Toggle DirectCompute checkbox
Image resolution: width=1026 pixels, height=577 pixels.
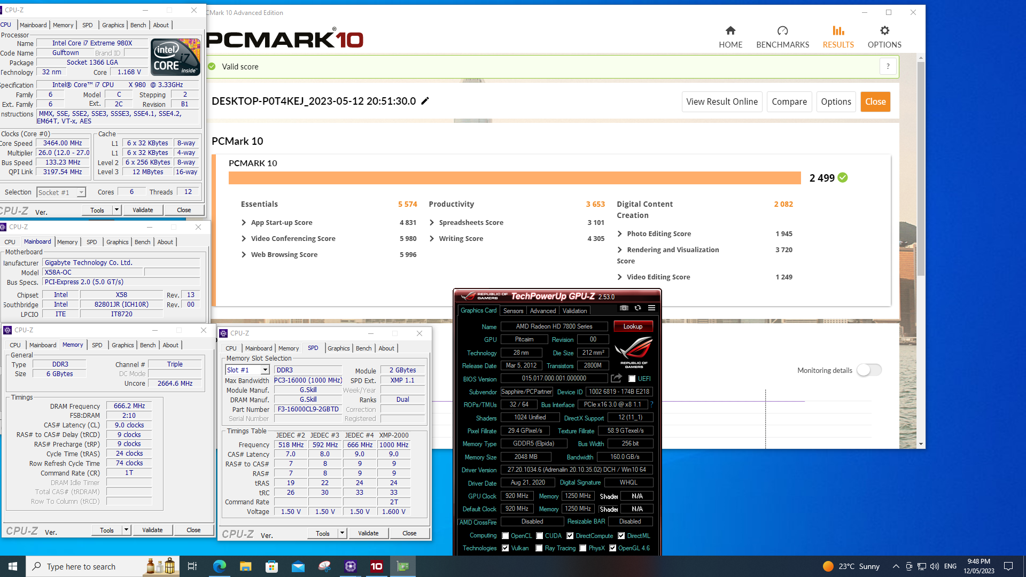[x=570, y=536]
